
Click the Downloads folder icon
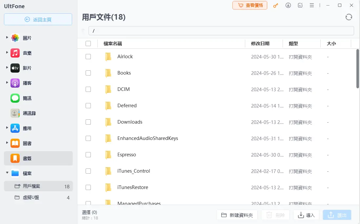click(108, 122)
